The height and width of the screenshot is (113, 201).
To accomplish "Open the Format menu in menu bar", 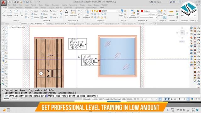I will click(34, 5).
